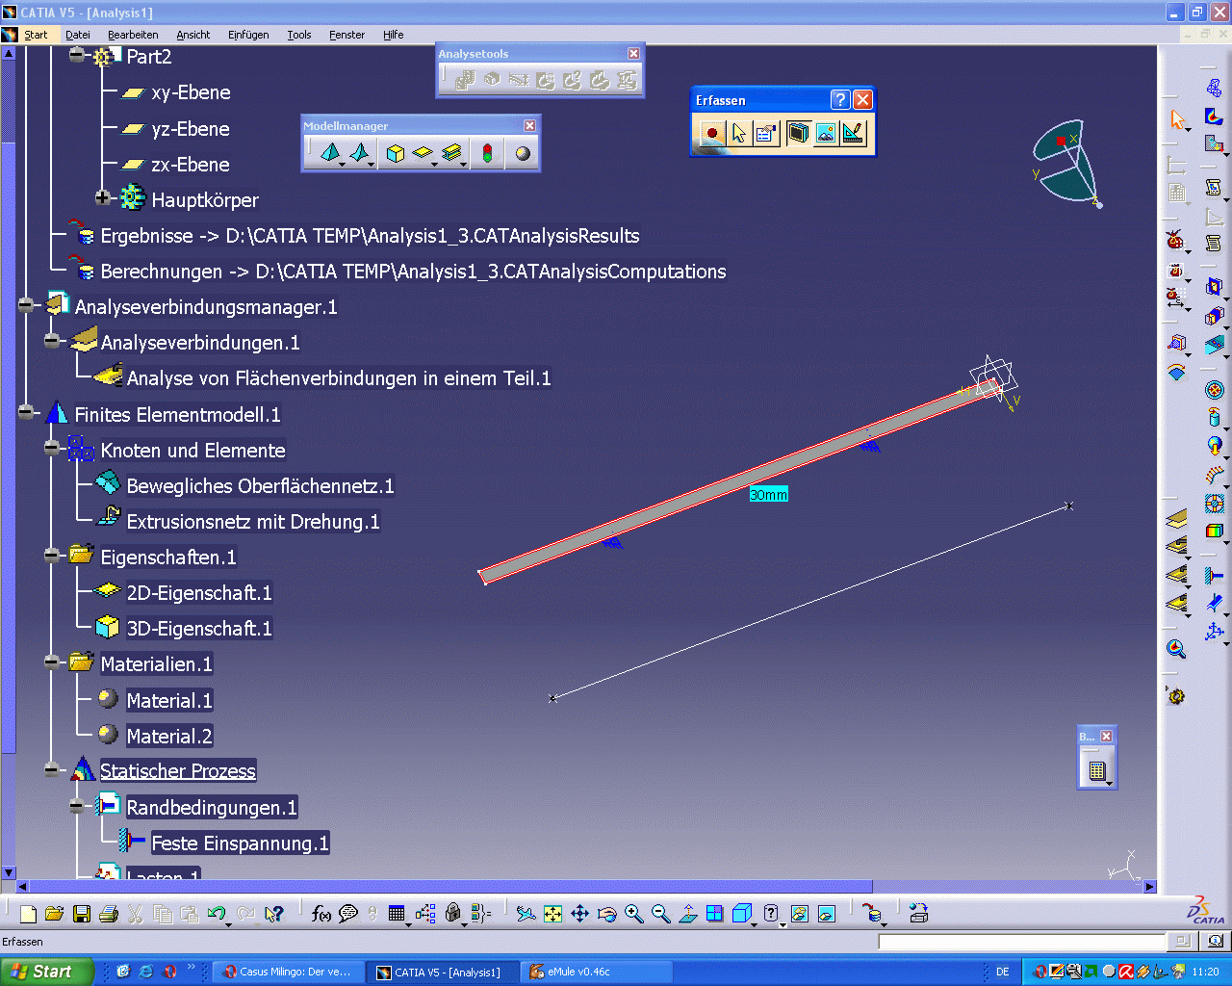Image resolution: width=1232 pixels, height=986 pixels.
Task: Click the vector drawing icon in Erfassen
Action: (x=854, y=133)
